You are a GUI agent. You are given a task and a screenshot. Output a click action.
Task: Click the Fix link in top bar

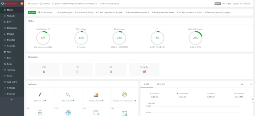coord(241,4)
